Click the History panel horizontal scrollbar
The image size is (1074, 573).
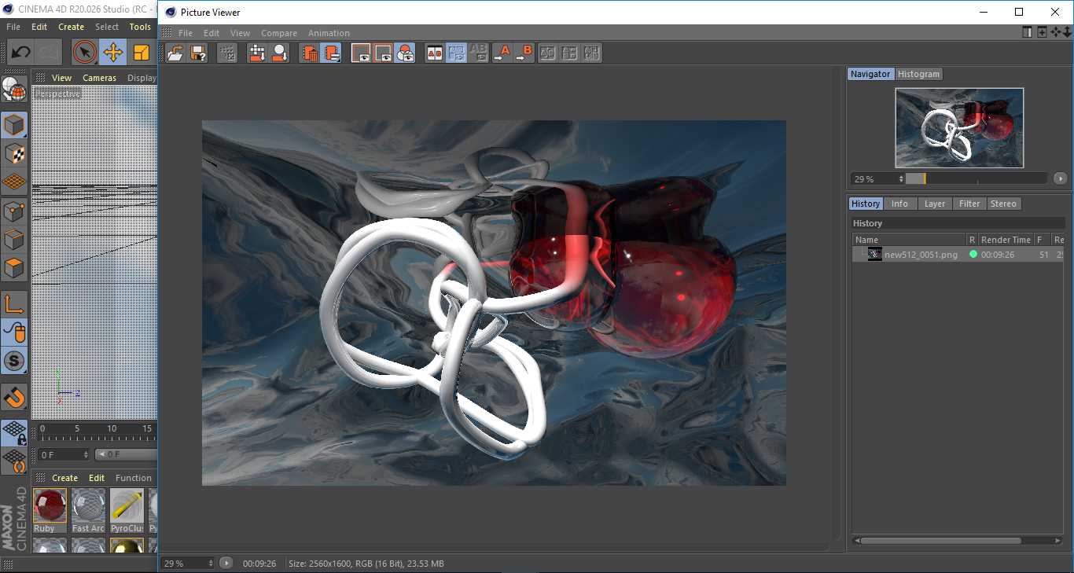pyautogui.click(x=940, y=541)
